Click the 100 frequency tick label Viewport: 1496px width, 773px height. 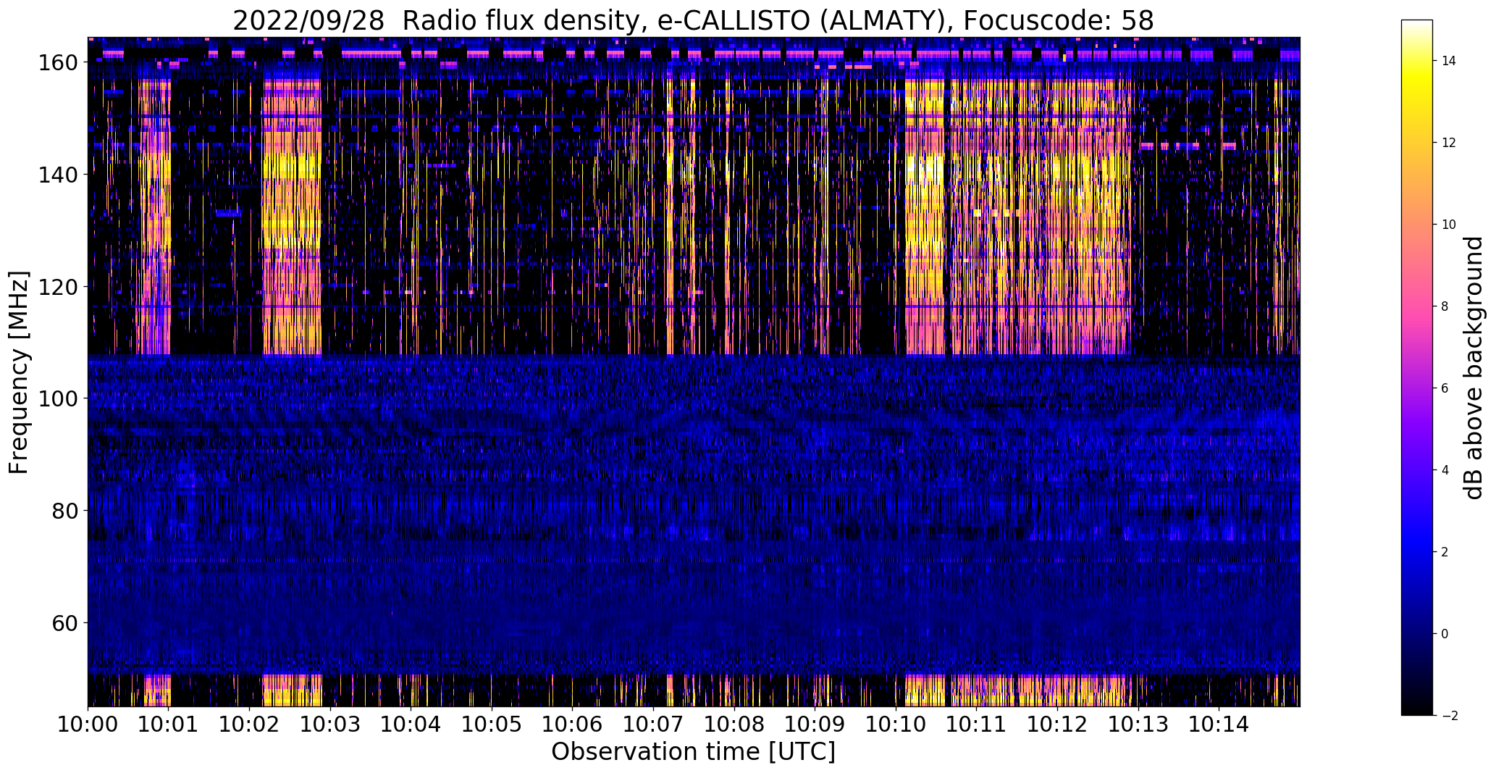[x=59, y=398]
